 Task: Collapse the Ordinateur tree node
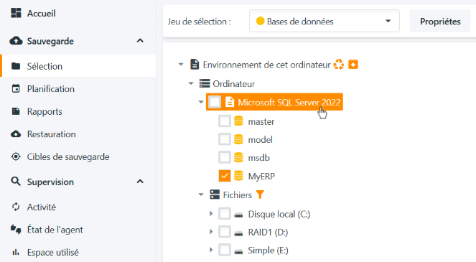point(191,83)
